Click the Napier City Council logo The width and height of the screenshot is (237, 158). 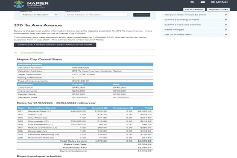31,5
